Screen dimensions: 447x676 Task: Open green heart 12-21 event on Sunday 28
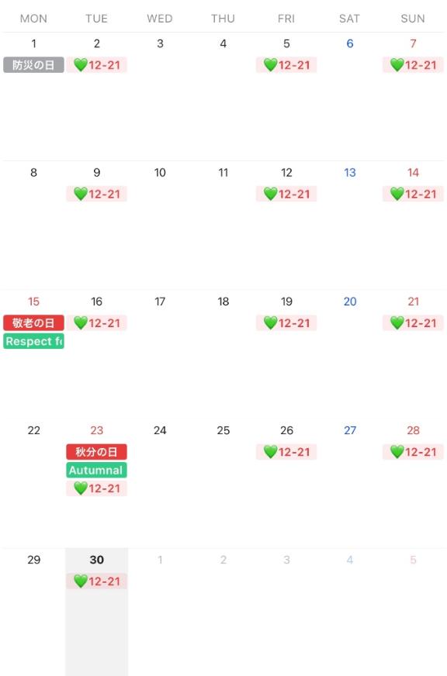tap(413, 452)
